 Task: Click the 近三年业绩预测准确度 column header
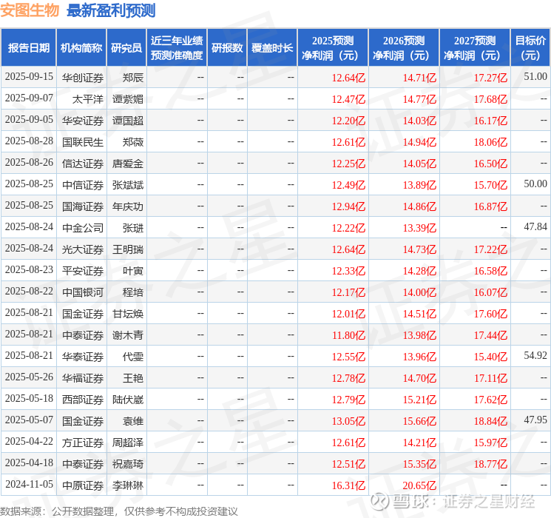(177, 48)
